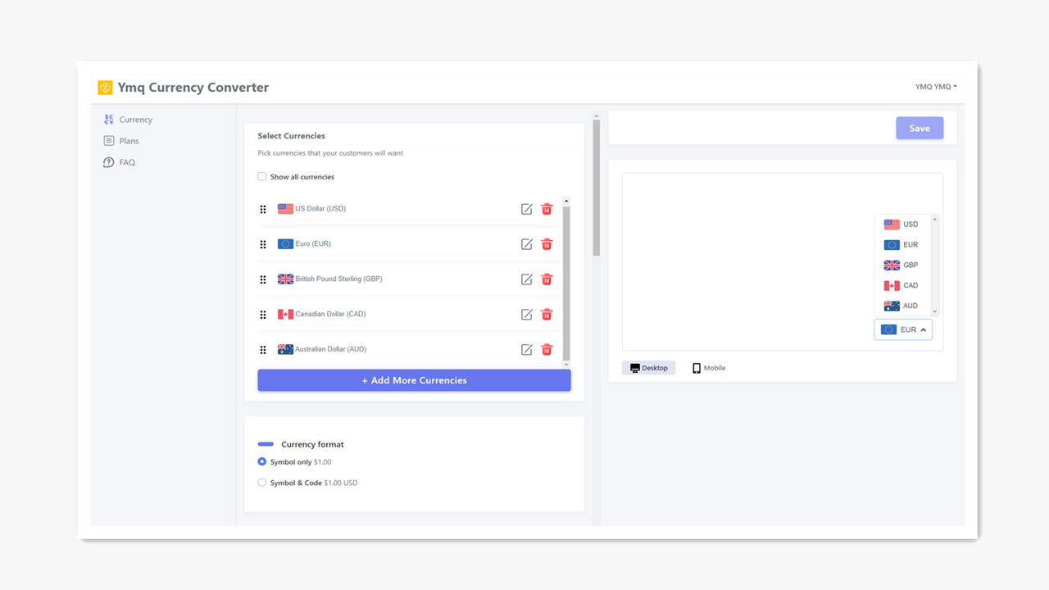This screenshot has width=1049, height=590.
Task: Click the Australian Dollar (AUD) row label
Action: point(330,350)
